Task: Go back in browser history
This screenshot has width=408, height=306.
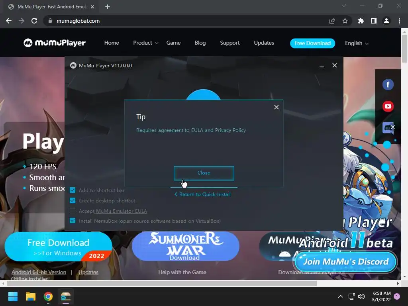Action: (9, 21)
